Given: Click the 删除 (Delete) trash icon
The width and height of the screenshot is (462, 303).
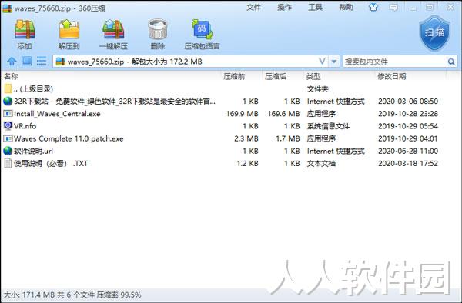Looking at the screenshot, I should (x=158, y=30).
